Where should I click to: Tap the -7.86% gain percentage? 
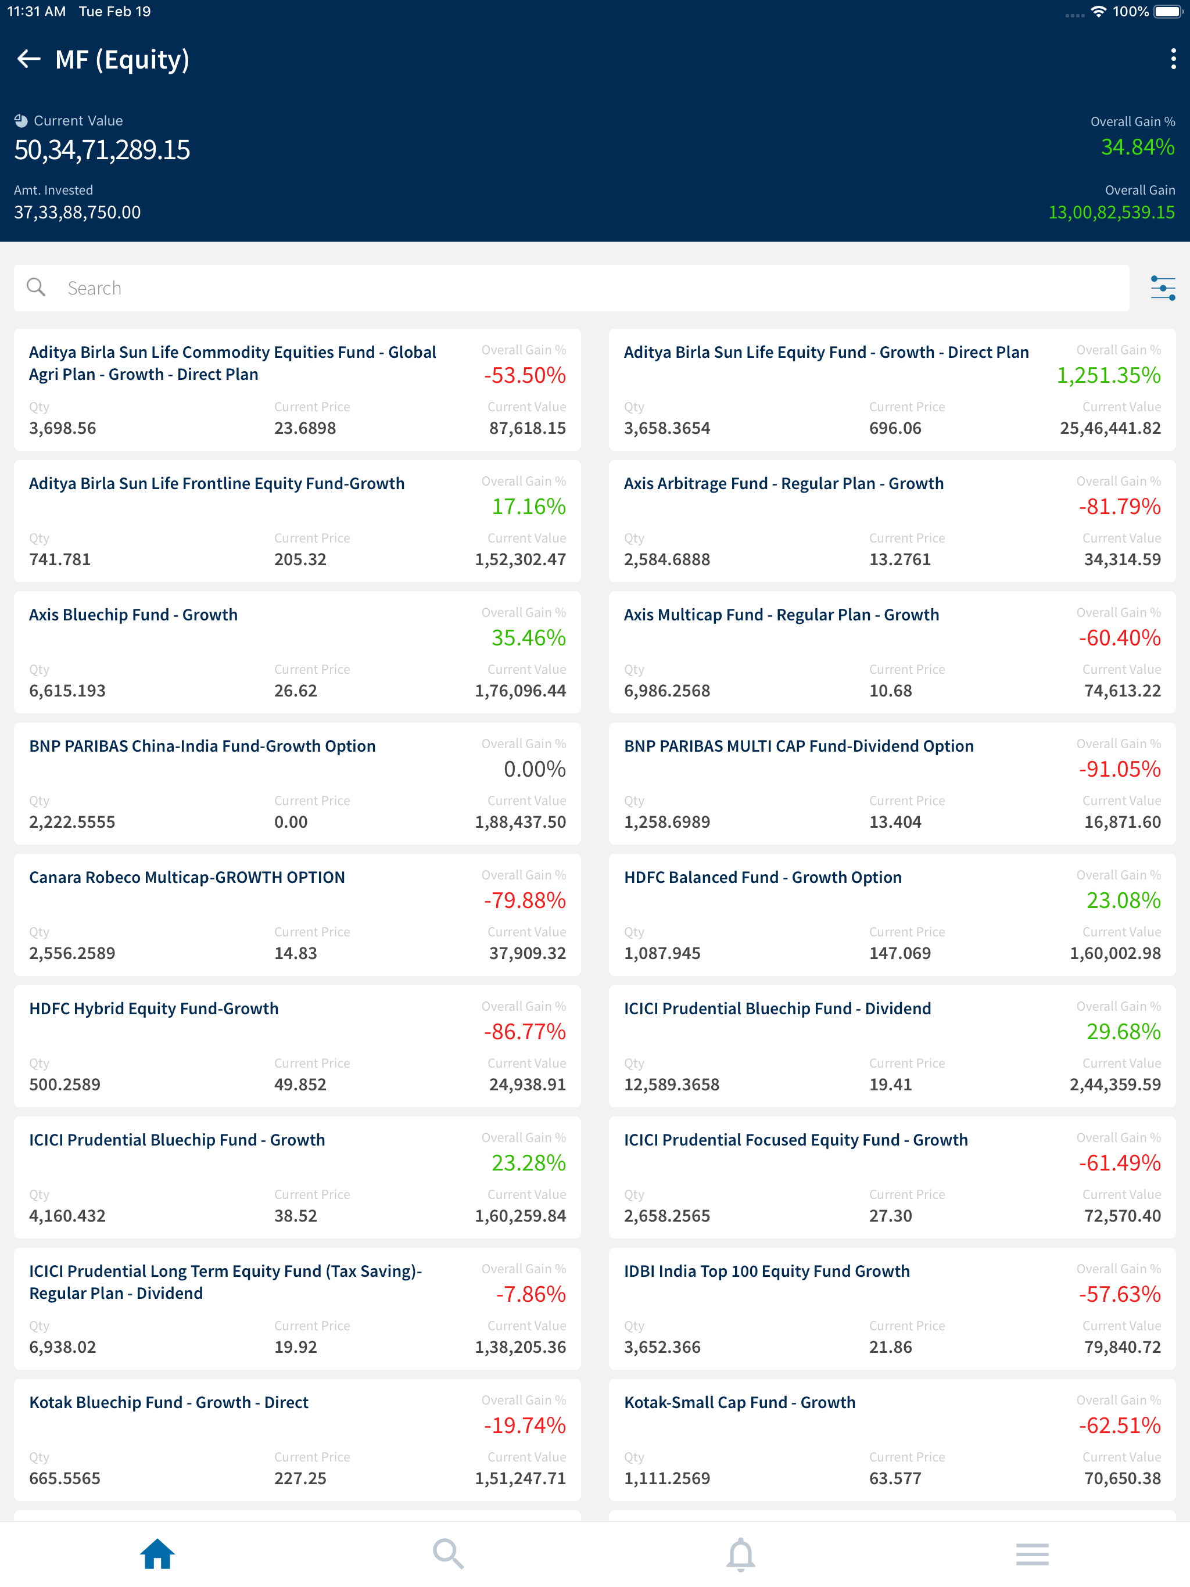pos(531,1294)
